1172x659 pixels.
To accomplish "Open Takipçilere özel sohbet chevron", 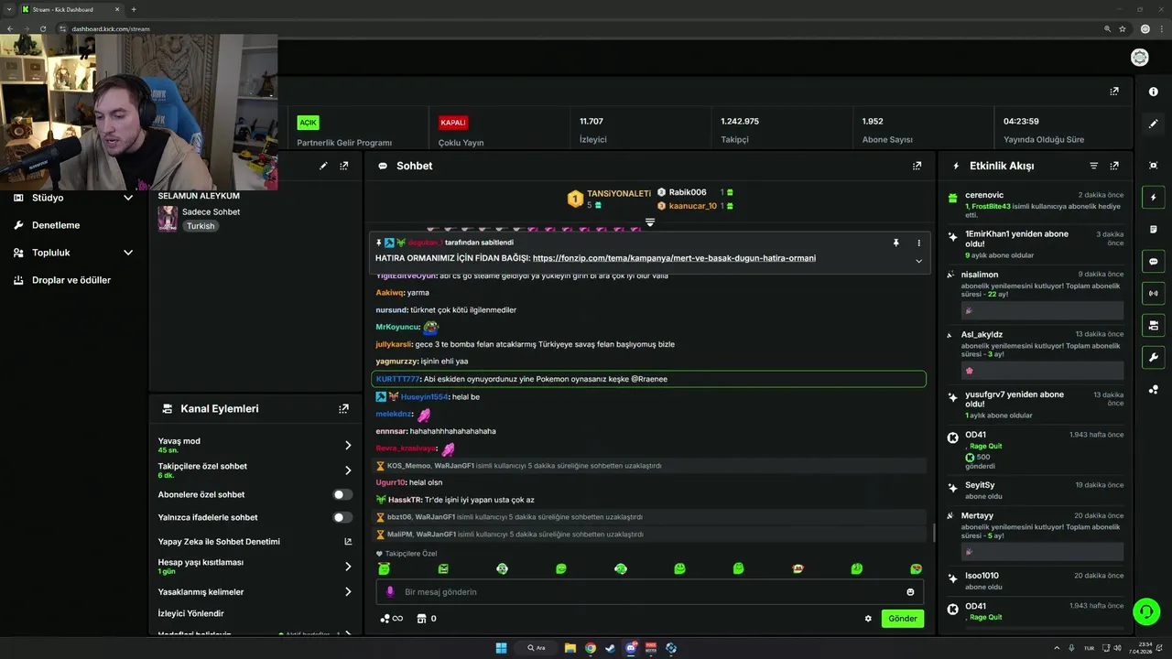I will click(348, 470).
